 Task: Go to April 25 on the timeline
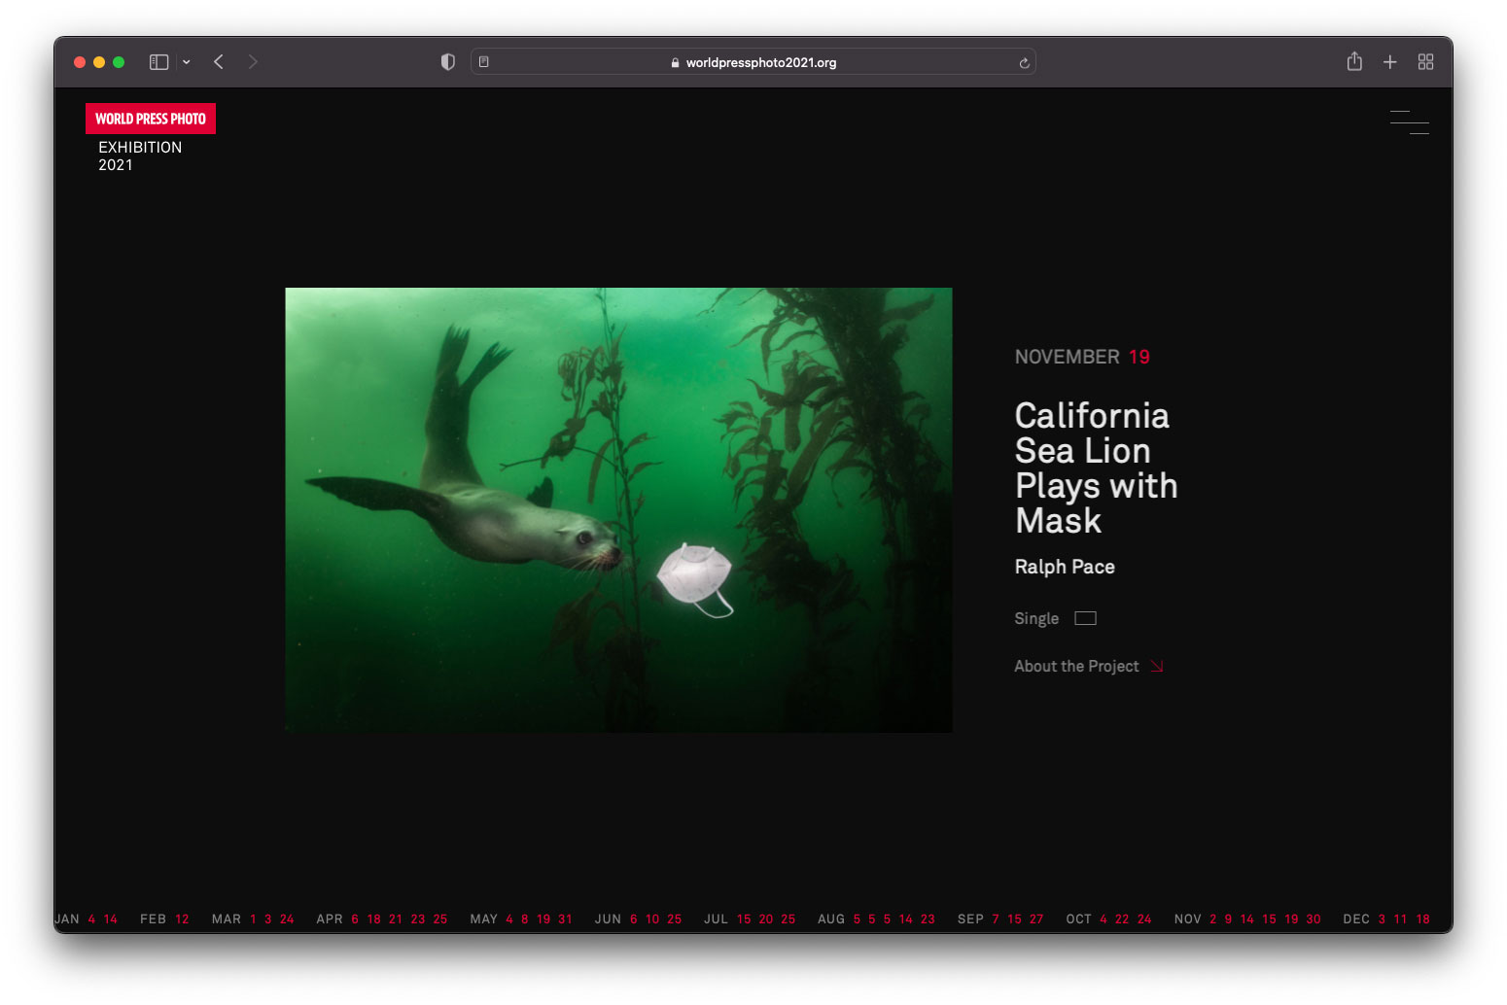[440, 918]
